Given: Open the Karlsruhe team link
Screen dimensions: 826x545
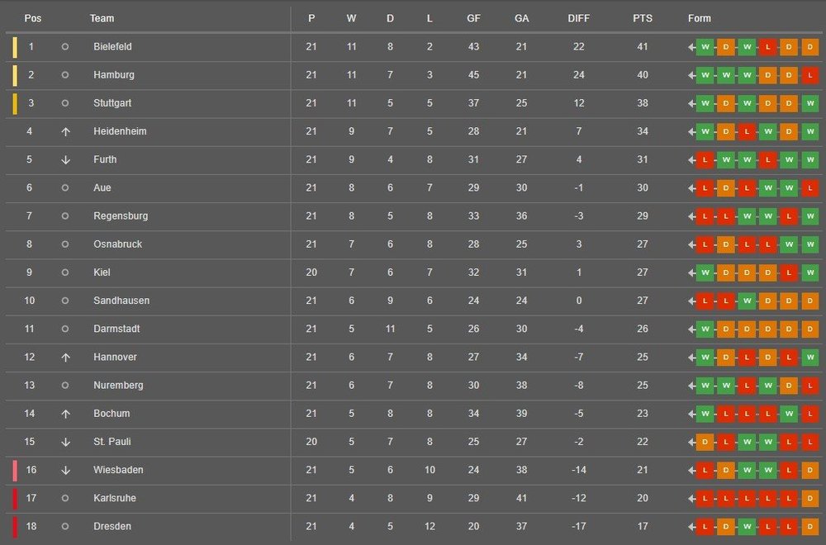Looking at the screenshot, I should coord(114,498).
